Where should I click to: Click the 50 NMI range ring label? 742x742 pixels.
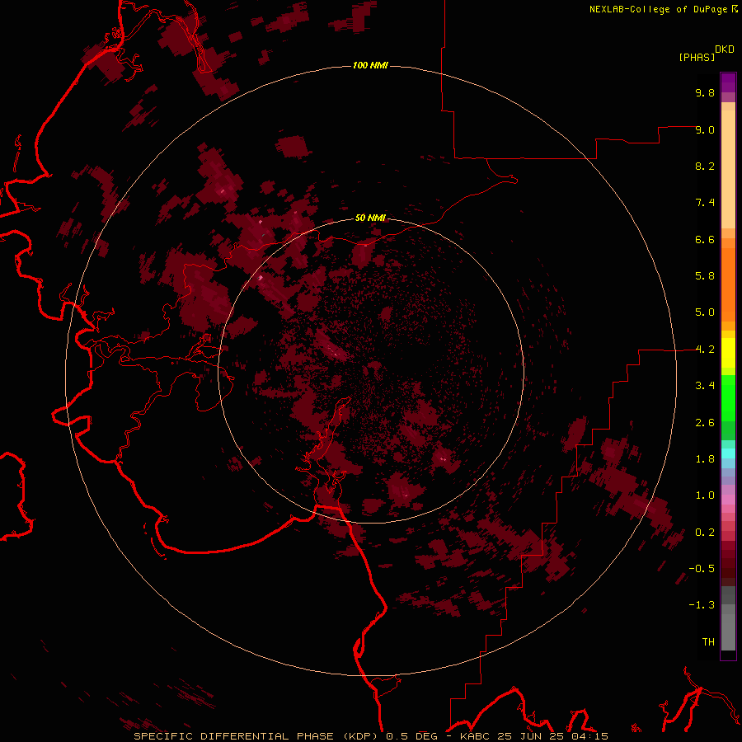click(370, 218)
